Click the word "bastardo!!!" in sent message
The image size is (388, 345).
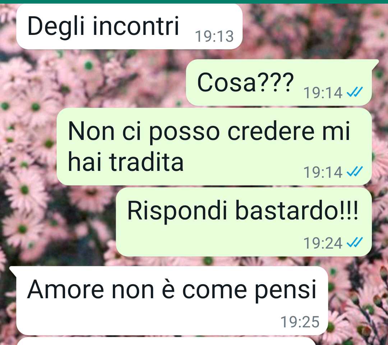pyautogui.click(x=296, y=211)
